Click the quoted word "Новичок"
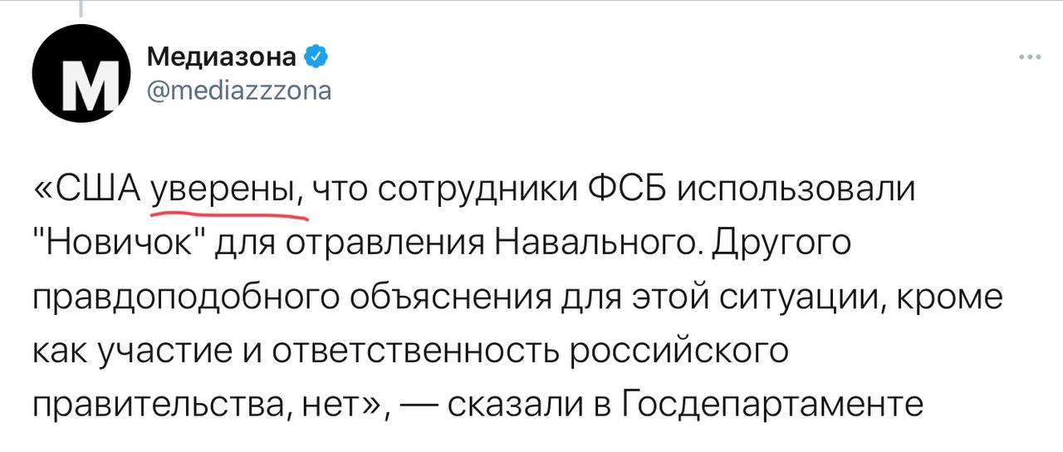 pos(116,245)
